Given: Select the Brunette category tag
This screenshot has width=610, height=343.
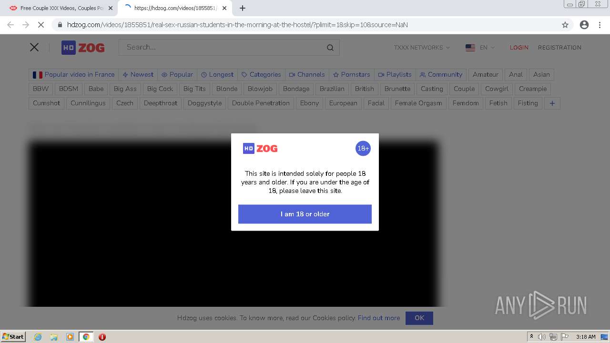Looking at the screenshot, I should [x=397, y=89].
